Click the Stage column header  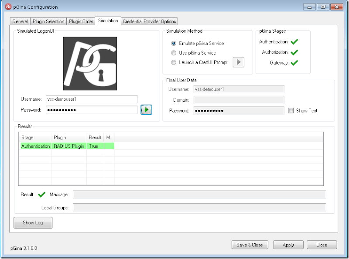click(35, 137)
